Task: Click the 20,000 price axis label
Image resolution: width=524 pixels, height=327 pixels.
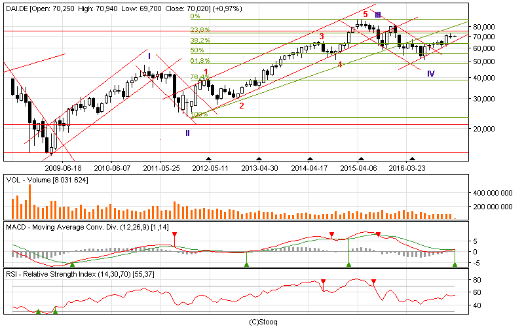Action: (484, 129)
